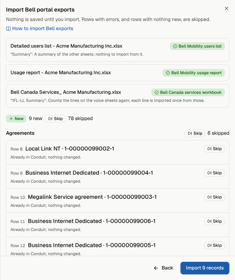Click the Skip badge on Row 9
The height and width of the screenshot is (280, 235).
214,173
